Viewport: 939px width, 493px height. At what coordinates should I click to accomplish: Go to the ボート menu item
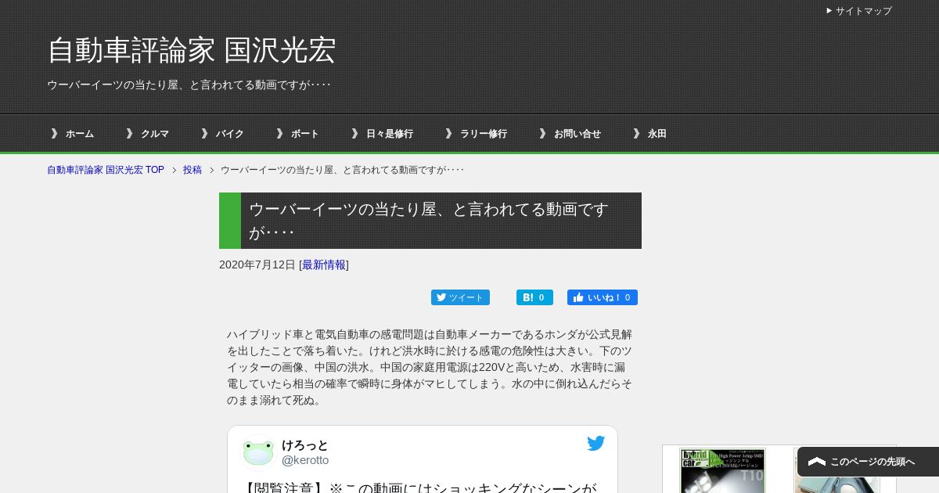coord(305,134)
